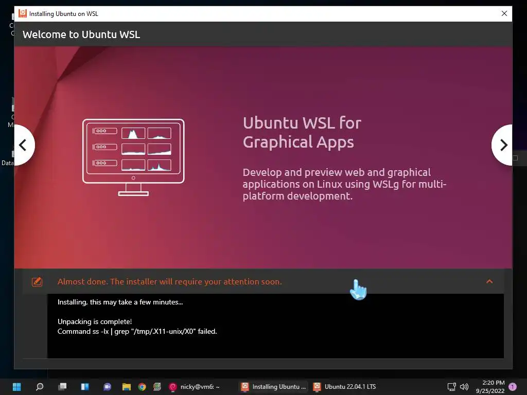Image resolution: width=527 pixels, height=395 pixels.
Task: Open the network status tray icon
Action: [x=451, y=387]
